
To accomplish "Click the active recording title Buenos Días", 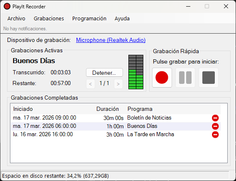I will (34, 61).
